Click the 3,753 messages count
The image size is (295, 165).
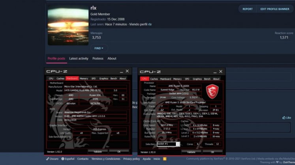pyautogui.click(x=96, y=37)
